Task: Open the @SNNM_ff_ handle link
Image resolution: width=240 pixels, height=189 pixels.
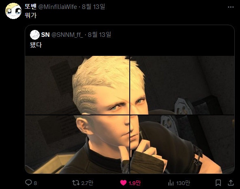Action: point(67,35)
